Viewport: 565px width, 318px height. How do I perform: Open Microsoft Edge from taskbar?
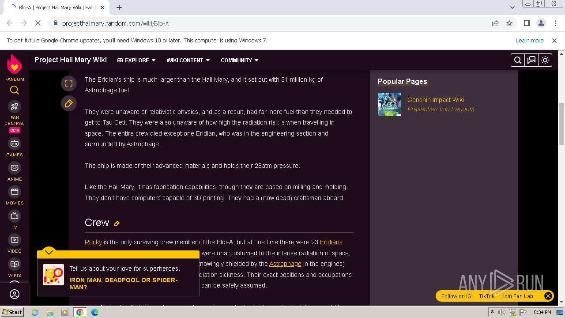pyautogui.click(x=95, y=312)
